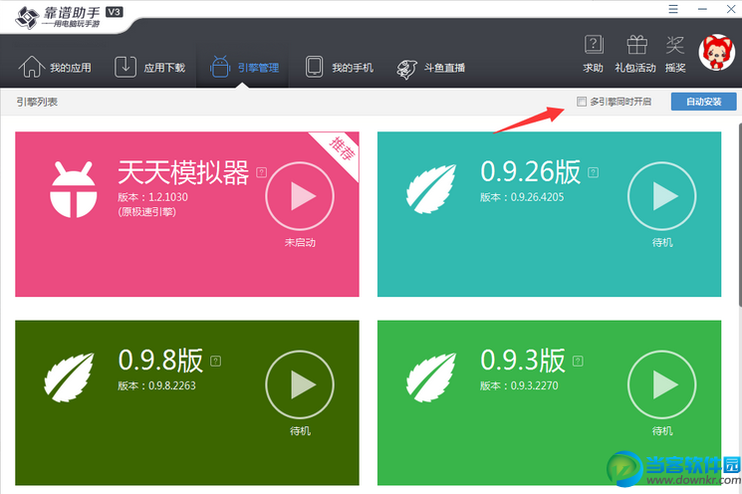Close the 靠谱助手 window
Viewport: 742px width, 494px height.
pos(731,9)
